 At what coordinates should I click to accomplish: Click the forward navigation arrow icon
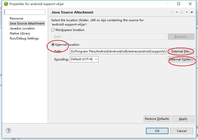pos(182,12)
